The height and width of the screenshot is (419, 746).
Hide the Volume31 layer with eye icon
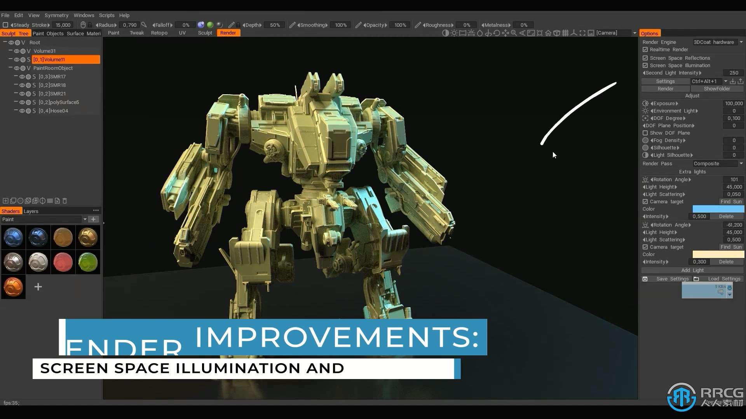pyautogui.click(x=17, y=51)
